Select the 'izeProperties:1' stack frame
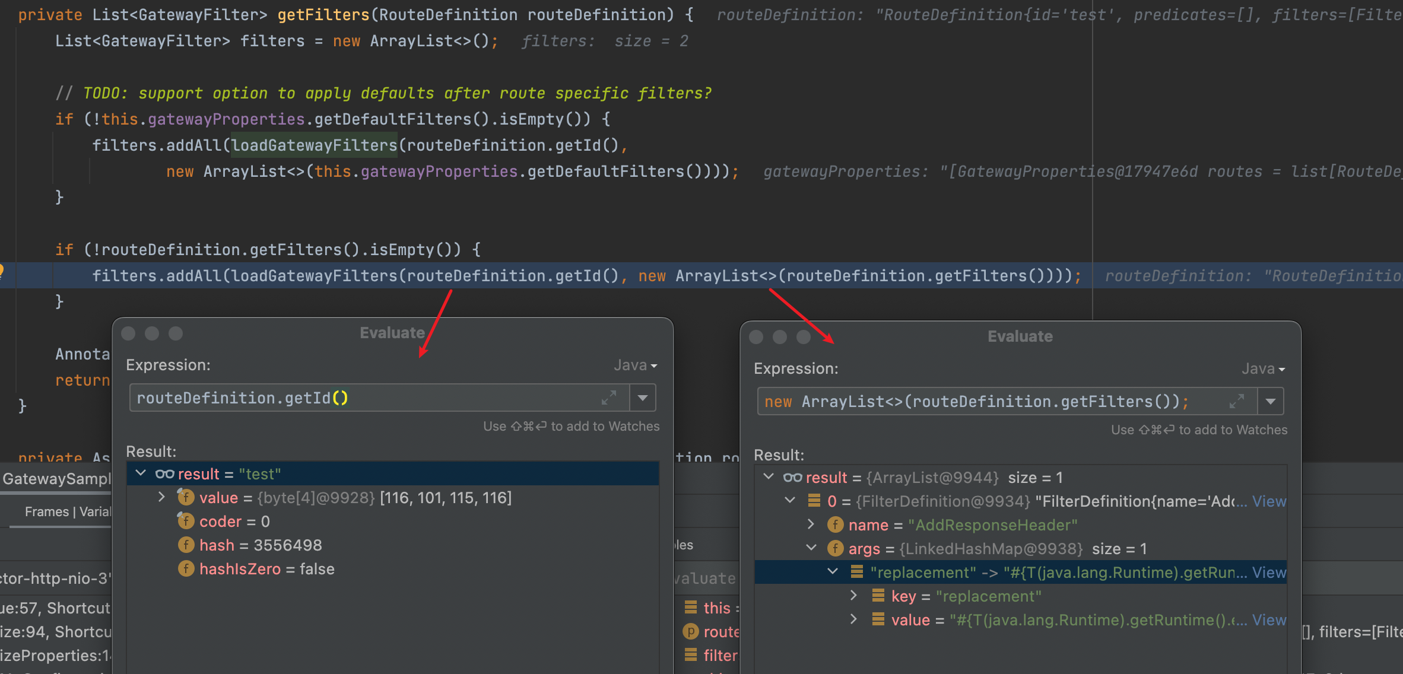The width and height of the screenshot is (1403, 674). point(56,656)
